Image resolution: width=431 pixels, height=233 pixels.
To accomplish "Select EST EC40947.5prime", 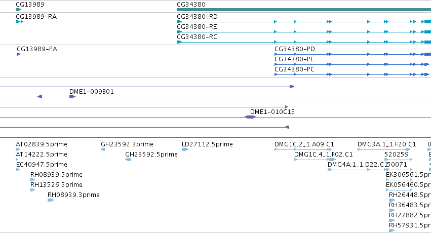I will [42, 165].
